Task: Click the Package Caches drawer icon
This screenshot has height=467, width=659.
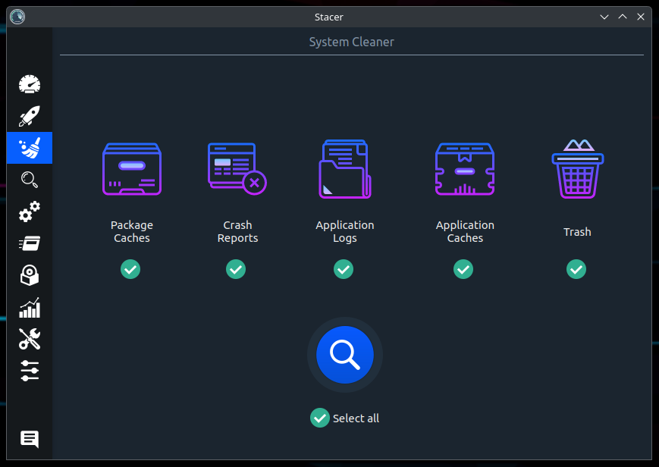Action: [132, 169]
